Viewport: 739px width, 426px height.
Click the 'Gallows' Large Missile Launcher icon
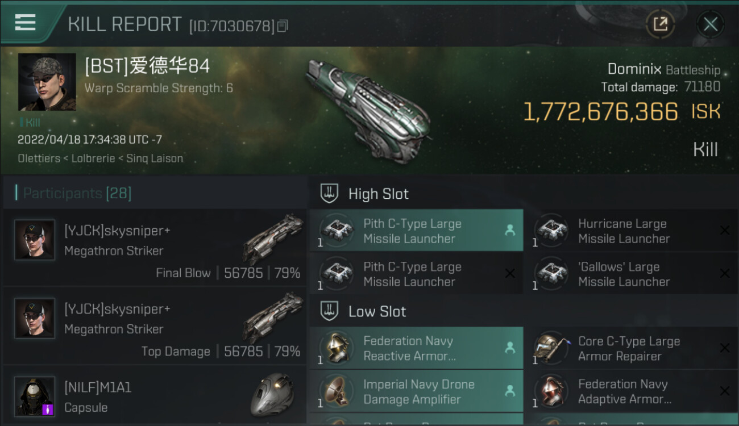[x=551, y=273]
